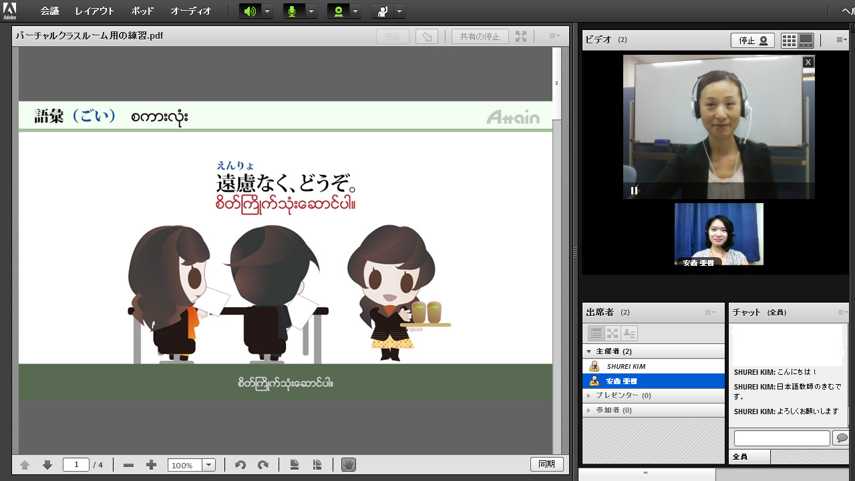Zoom out with the minus icon
Viewport: 855px width, 481px height.
click(x=129, y=465)
